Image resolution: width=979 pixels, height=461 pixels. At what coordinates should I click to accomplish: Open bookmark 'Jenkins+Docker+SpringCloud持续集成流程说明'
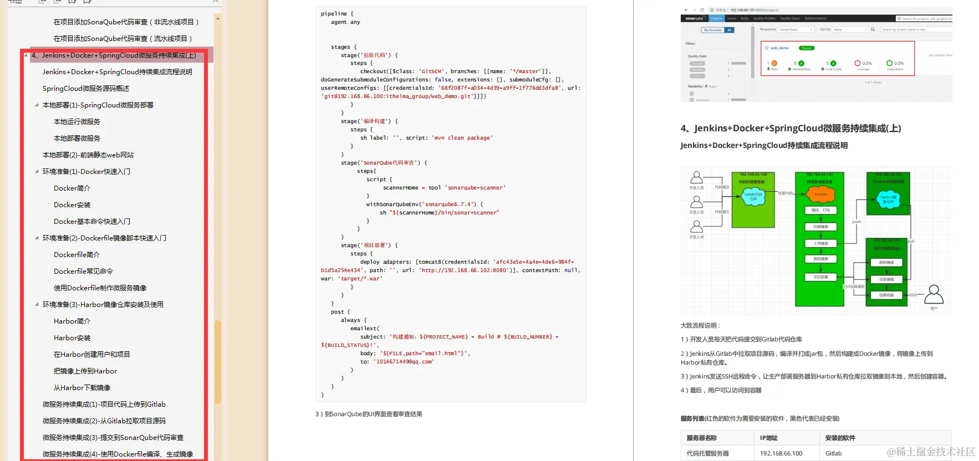pyautogui.click(x=118, y=72)
